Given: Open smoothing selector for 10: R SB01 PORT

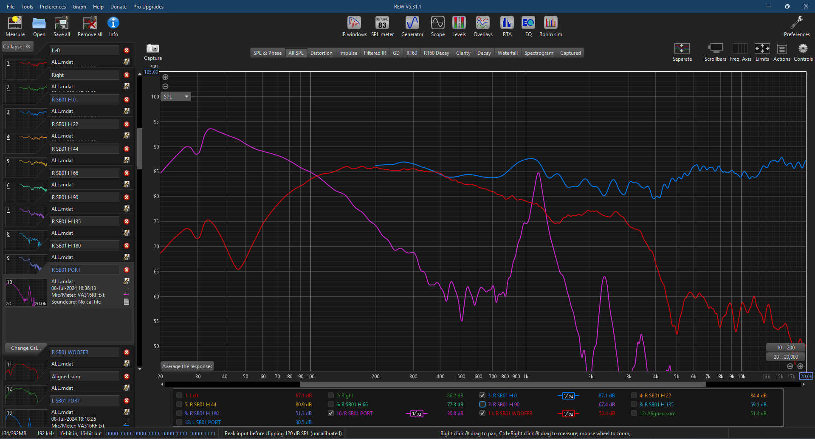Looking at the screenshot, I should pos(417,414).
